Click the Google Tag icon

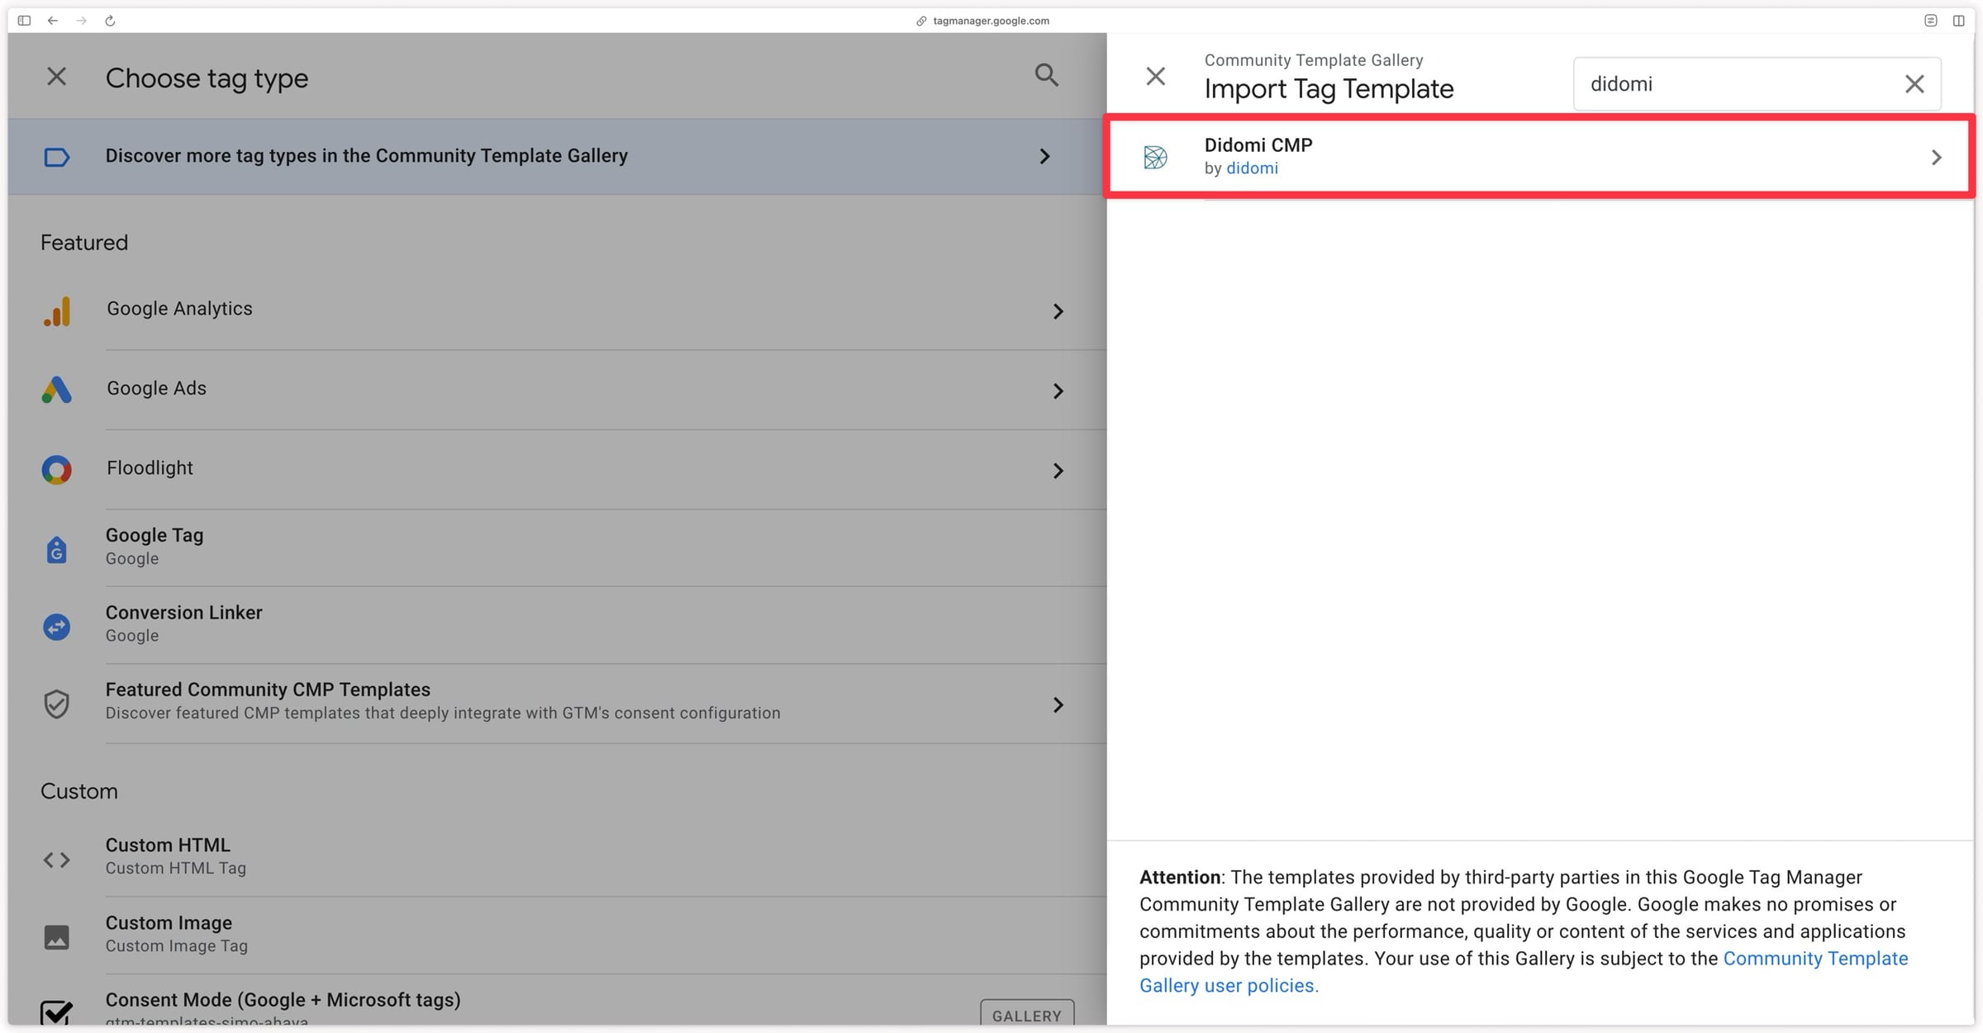pos(57,549)
